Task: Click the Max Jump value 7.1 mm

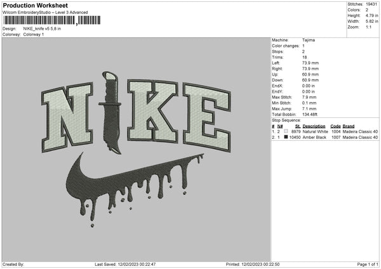Action: coord(309,108)
